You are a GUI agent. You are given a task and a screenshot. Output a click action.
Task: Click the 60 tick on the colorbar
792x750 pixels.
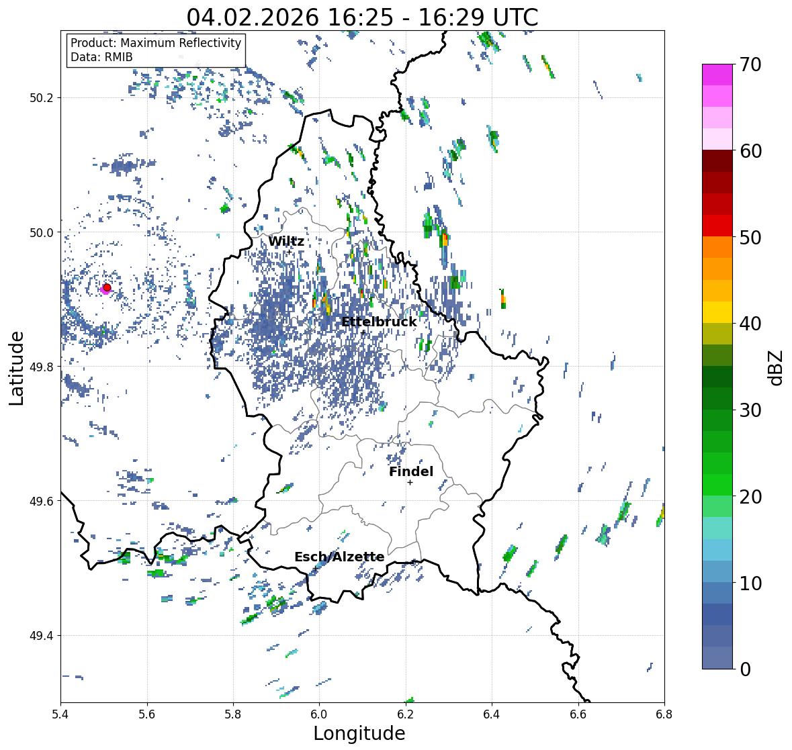pyautogui.click(x=750, y=151)
